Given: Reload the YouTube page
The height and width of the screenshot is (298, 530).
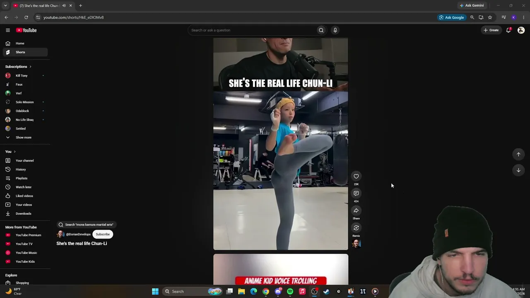Looking at the screenshot, I should click(x=26, y=17).
